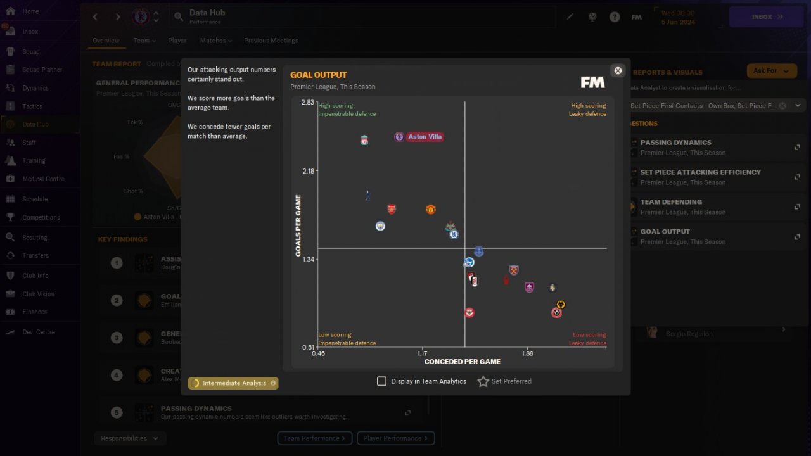Mark this visual as Set Preferred
Image resolution: width=811 pixels, height=456 pixels.
(x=504, y=381)
